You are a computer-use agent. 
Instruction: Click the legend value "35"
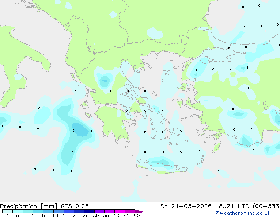[x=106, y=215]
